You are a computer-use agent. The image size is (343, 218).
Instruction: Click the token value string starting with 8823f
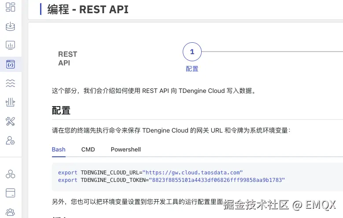coord(217,180)
